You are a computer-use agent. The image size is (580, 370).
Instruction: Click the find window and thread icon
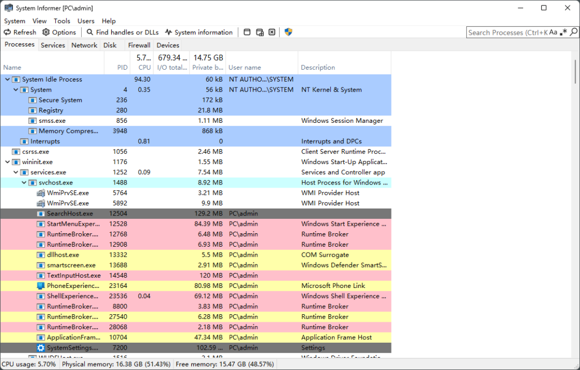click(x=260, y=32)
